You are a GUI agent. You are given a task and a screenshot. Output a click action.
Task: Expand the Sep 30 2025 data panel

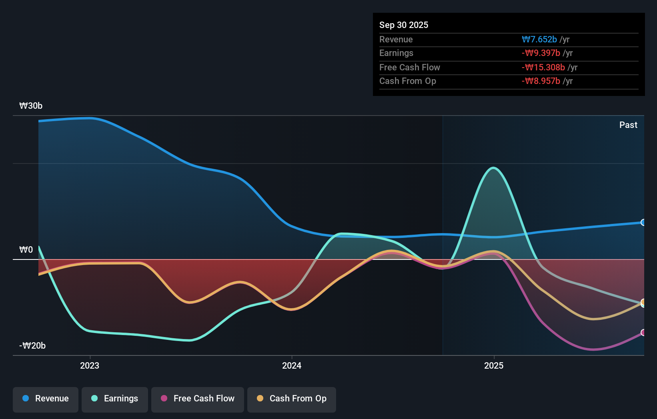pyautogui.click(x=404, y=25)
